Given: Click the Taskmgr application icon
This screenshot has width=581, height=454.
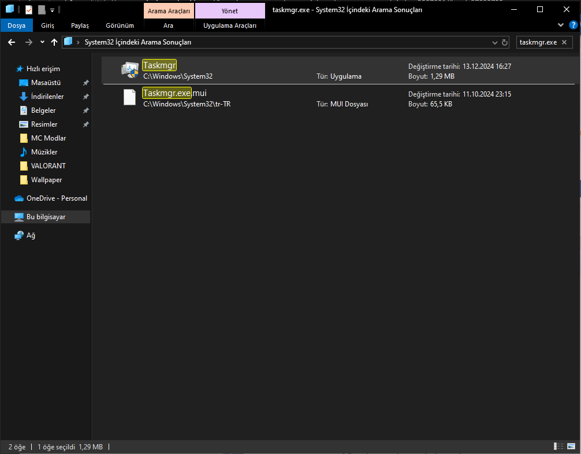Looking at the screenshot, I should point(130,70).
